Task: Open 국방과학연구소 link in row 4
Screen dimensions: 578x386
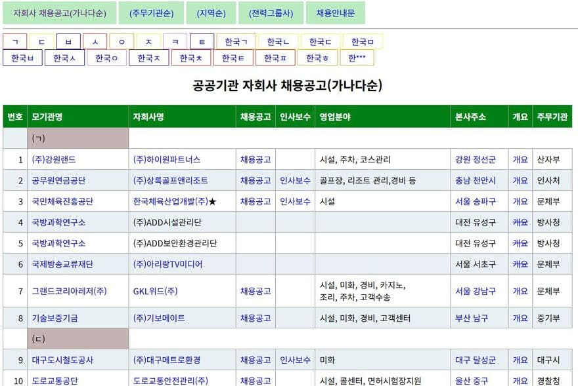Action: 58,222
